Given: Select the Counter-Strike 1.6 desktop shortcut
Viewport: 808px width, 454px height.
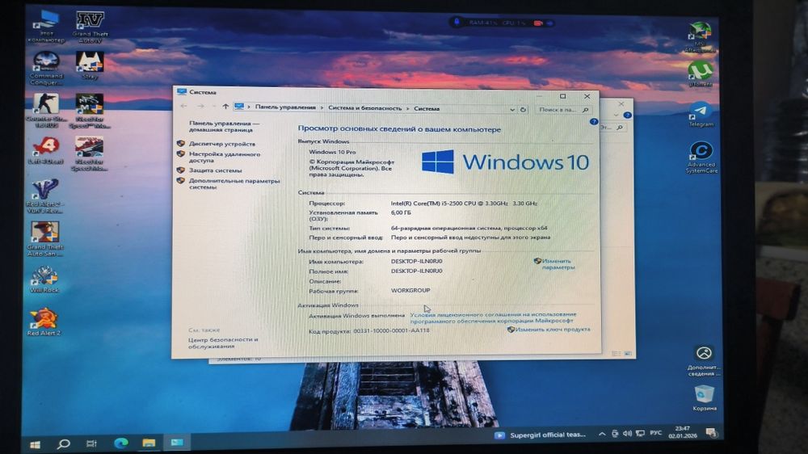Looking at the screenshot, I should tap(46, 111).
